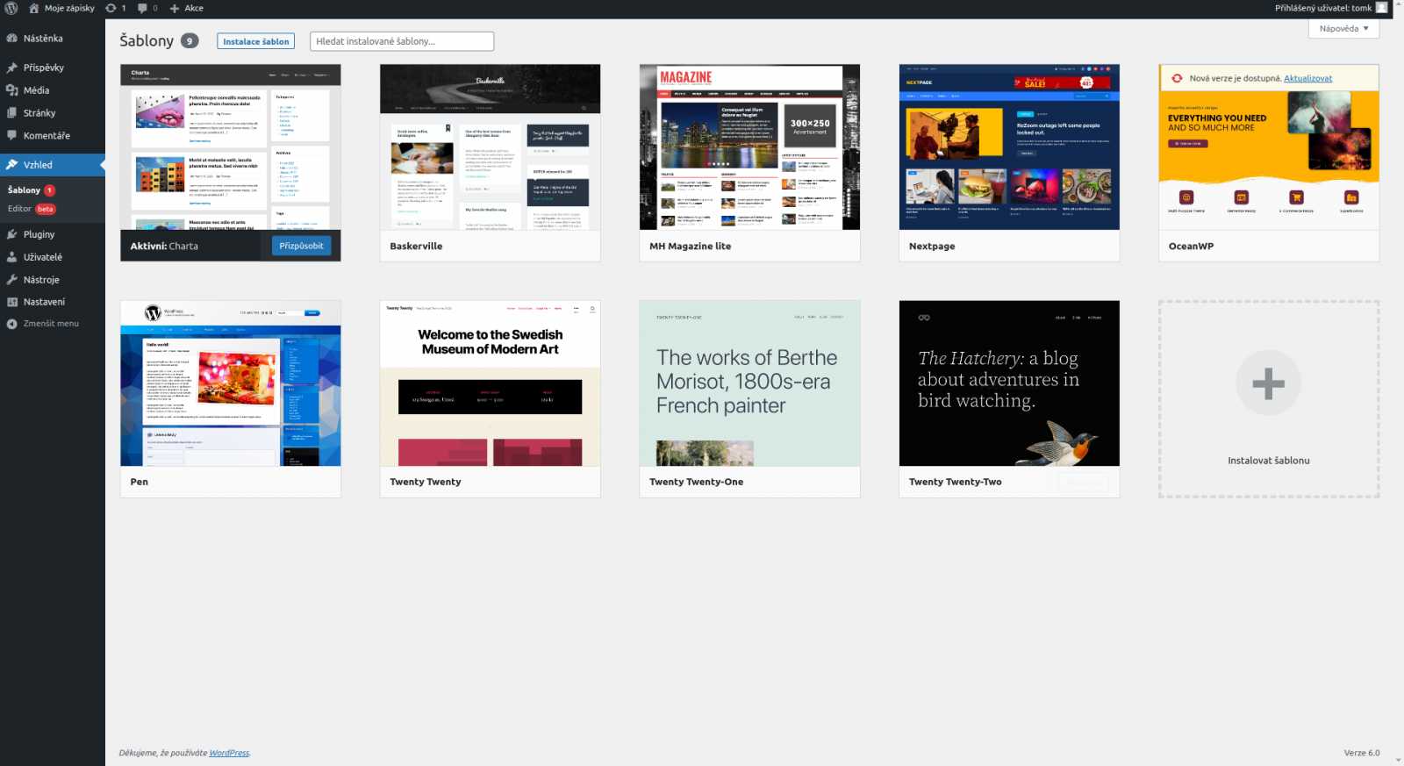The image size is (1404, 766).
Task: Open the Akce new content menu
Action: click(186, 8)
